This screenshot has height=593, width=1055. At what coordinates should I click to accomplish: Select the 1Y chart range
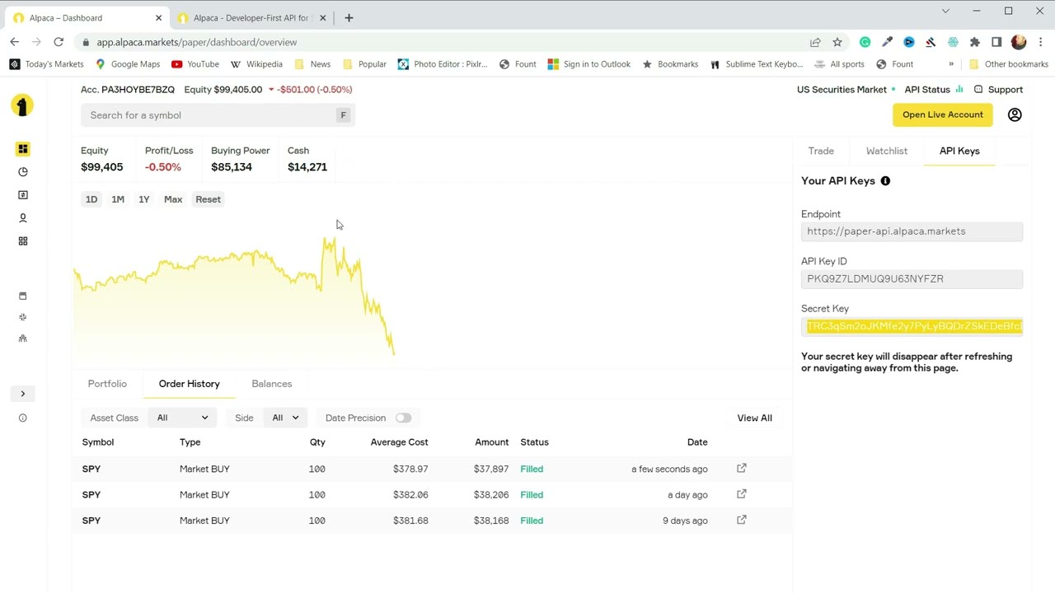[144, 199]
